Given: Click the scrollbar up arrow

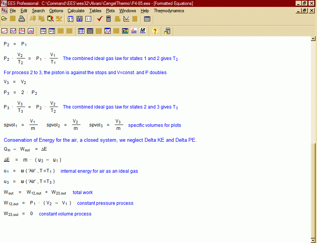Looking at the screenshot, I should pyautogui.click(x=313, y=39).
